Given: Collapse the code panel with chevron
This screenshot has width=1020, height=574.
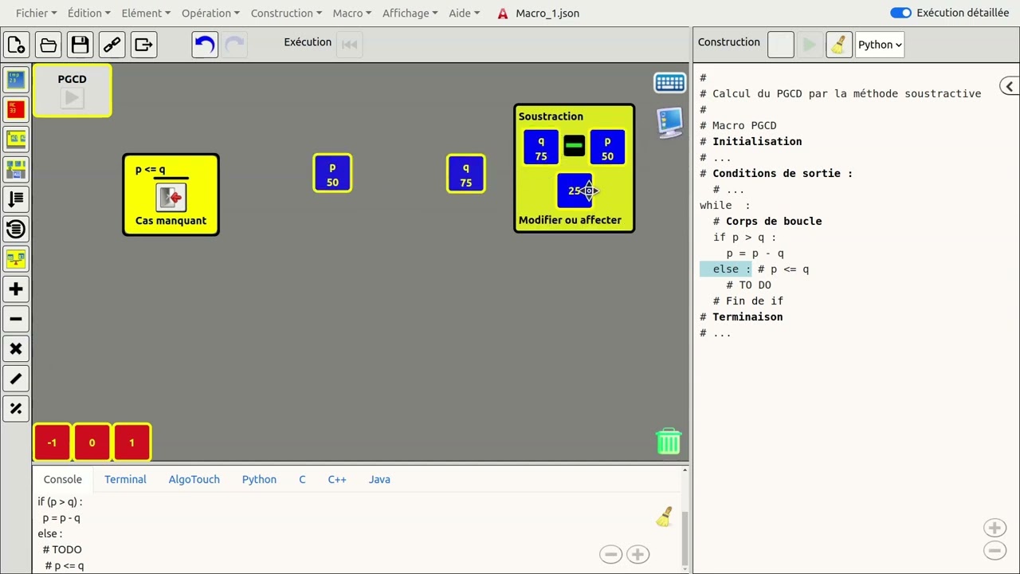Looking at the screenshot, I should tap(1009, 86).
